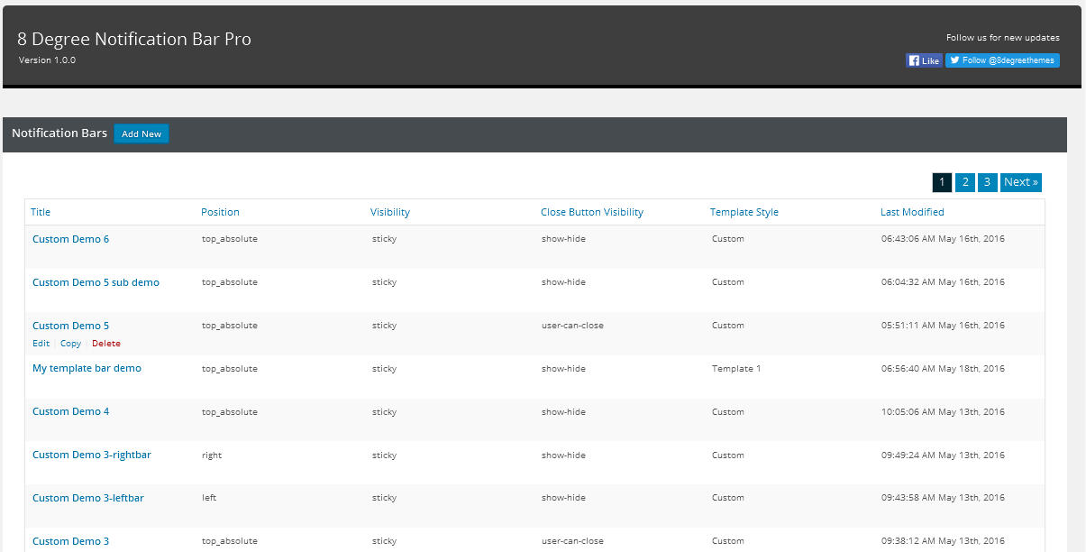
Task: Click the '8 Degree Notification Bar Pro' heading
Action: click(134, 39)
